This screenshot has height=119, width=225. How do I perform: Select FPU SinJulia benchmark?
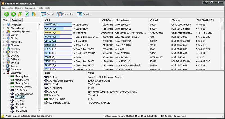click(21, 111)
